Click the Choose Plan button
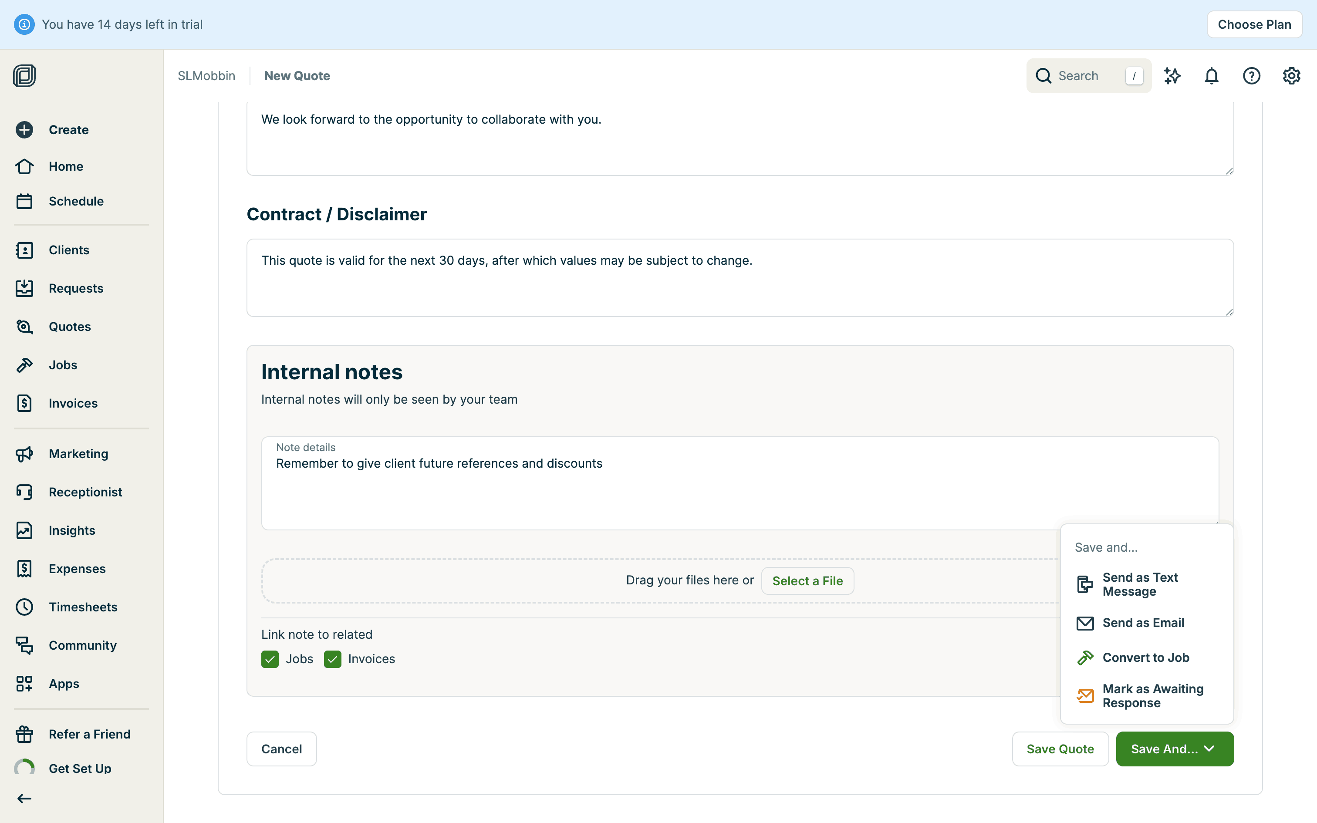 [1254, 24]
